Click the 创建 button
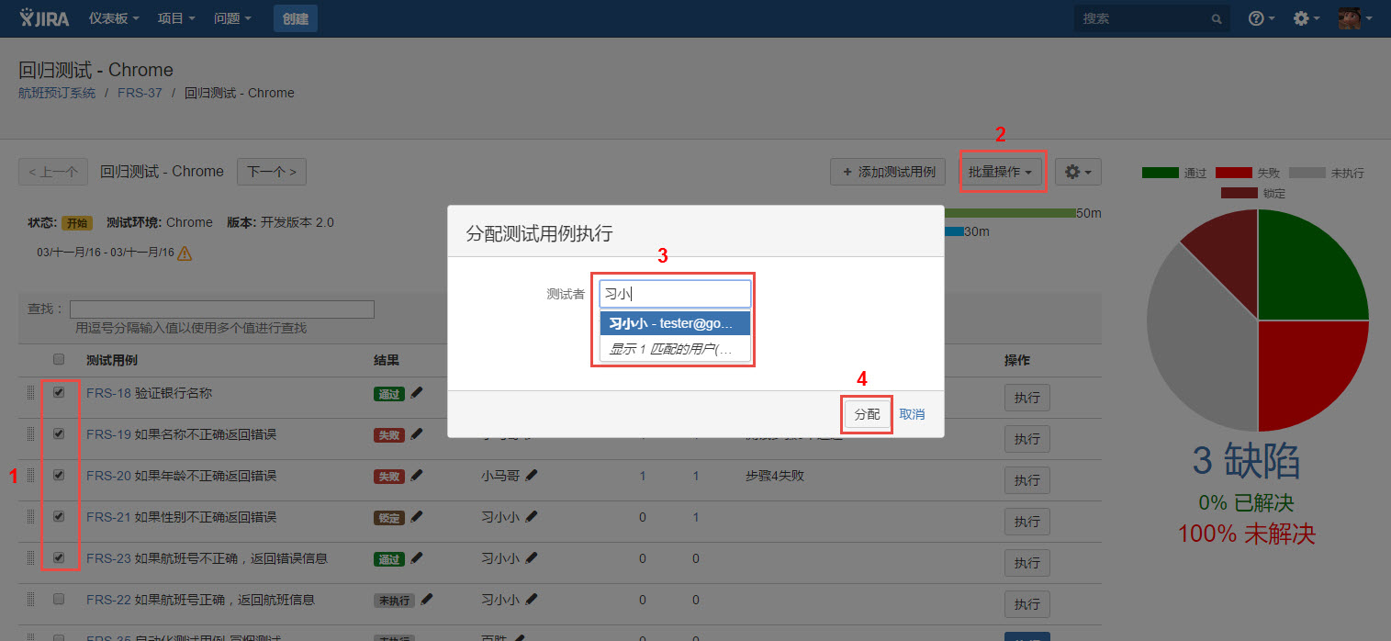 pos(296,18)
